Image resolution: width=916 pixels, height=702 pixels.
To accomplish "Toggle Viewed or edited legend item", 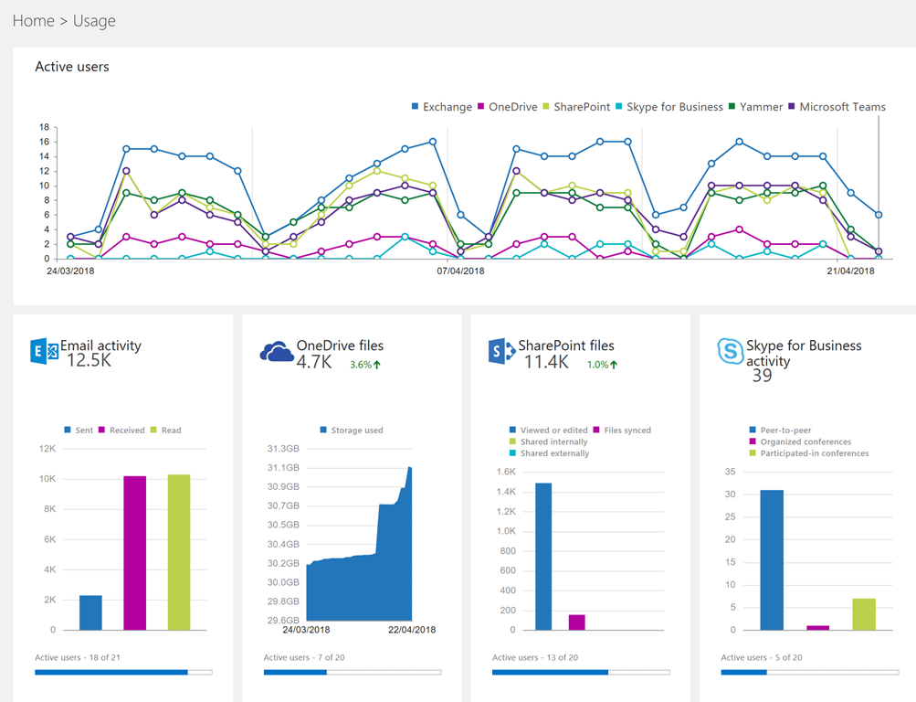I will click(549, 431).
